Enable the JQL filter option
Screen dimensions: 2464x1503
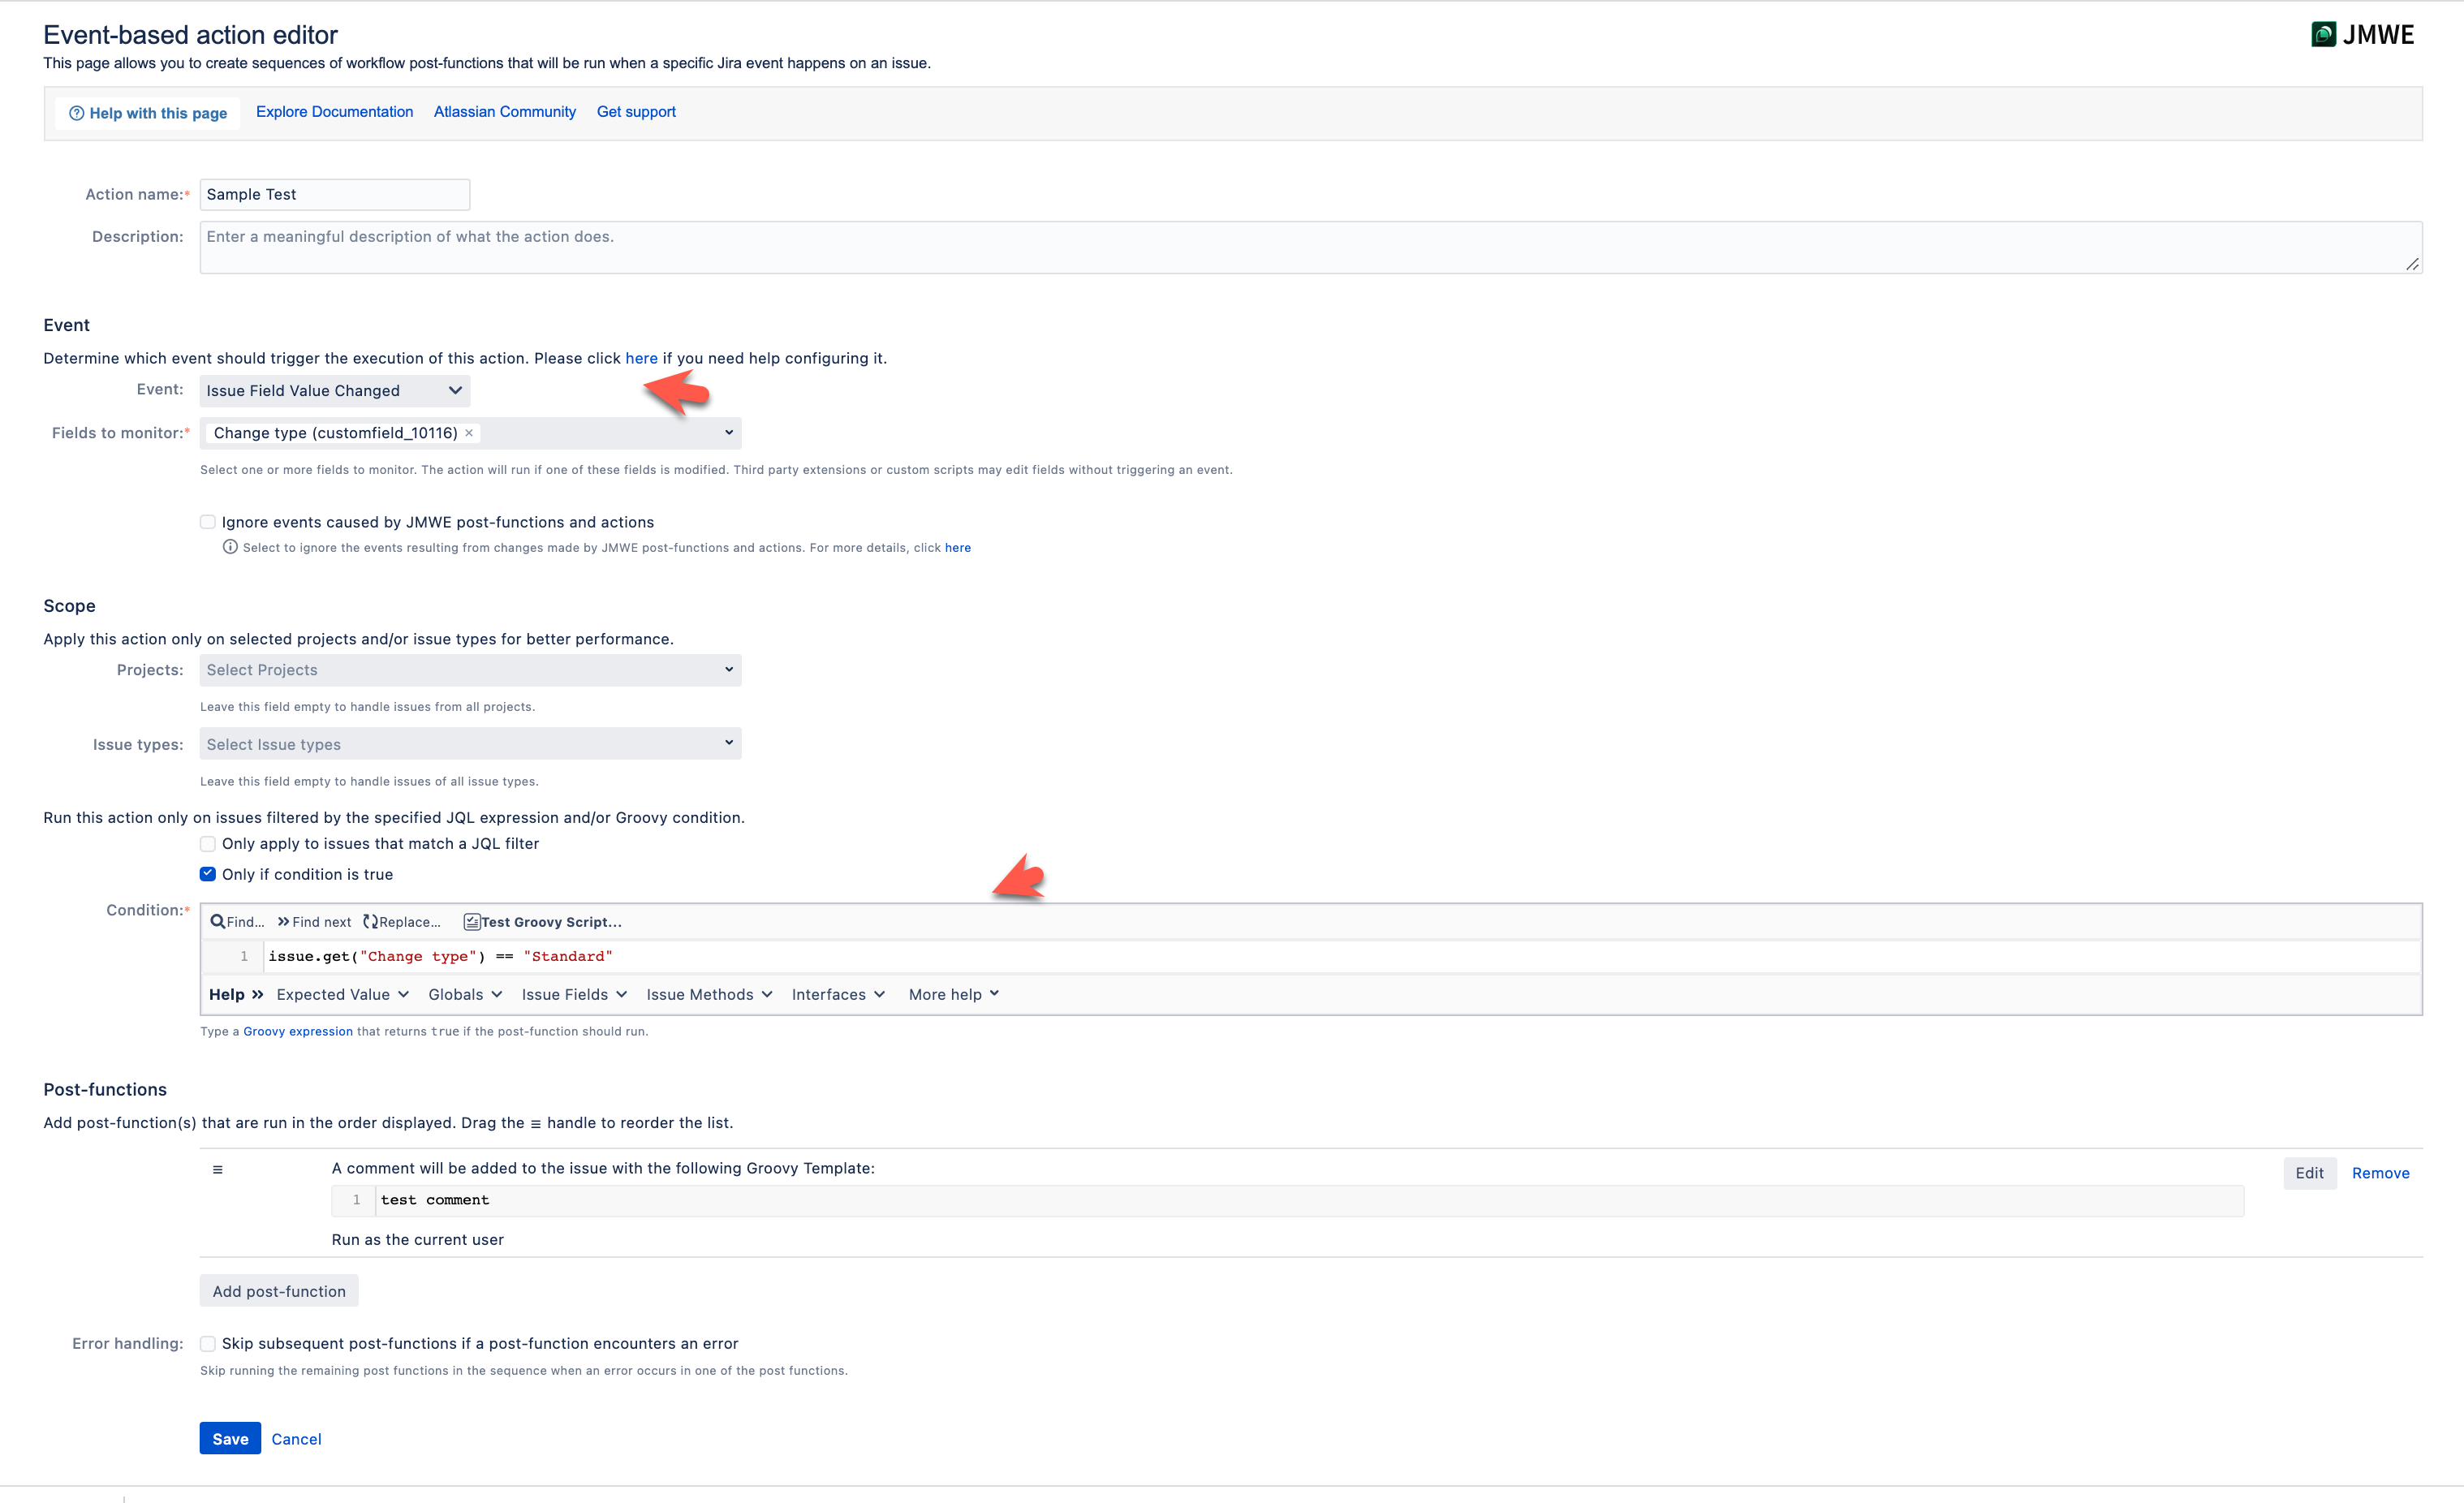pos(207,844)
